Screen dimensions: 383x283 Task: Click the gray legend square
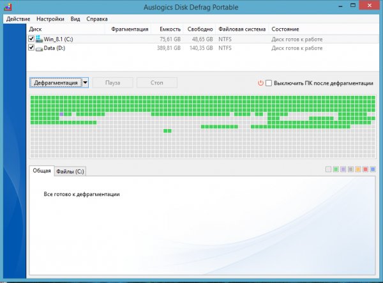click(x=350, y=169)
